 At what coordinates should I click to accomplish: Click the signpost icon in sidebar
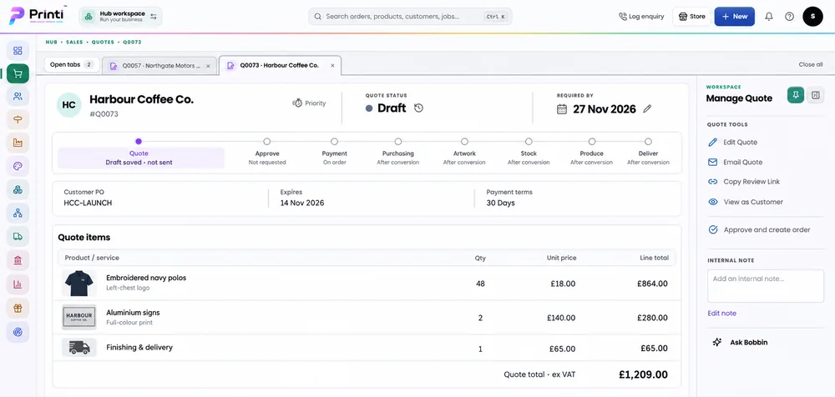pos(18,119)
